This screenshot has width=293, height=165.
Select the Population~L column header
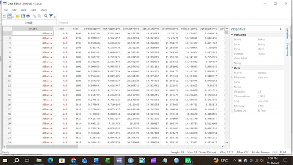(189, 29)
